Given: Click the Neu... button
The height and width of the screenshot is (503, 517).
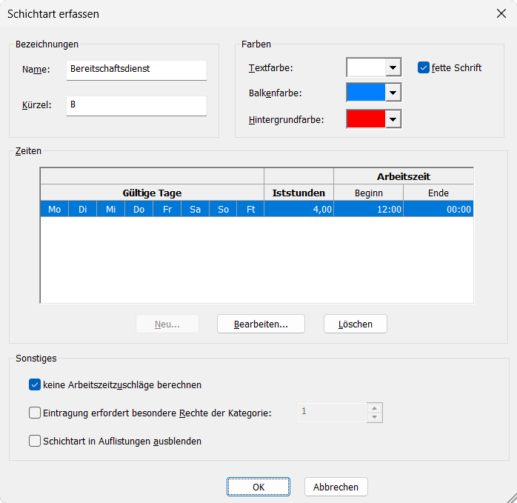Looking at the screenshot, I should tap(167, 324).
